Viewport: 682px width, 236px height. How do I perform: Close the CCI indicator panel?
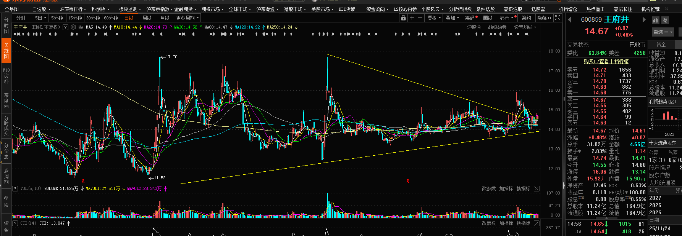click(537, 223)
